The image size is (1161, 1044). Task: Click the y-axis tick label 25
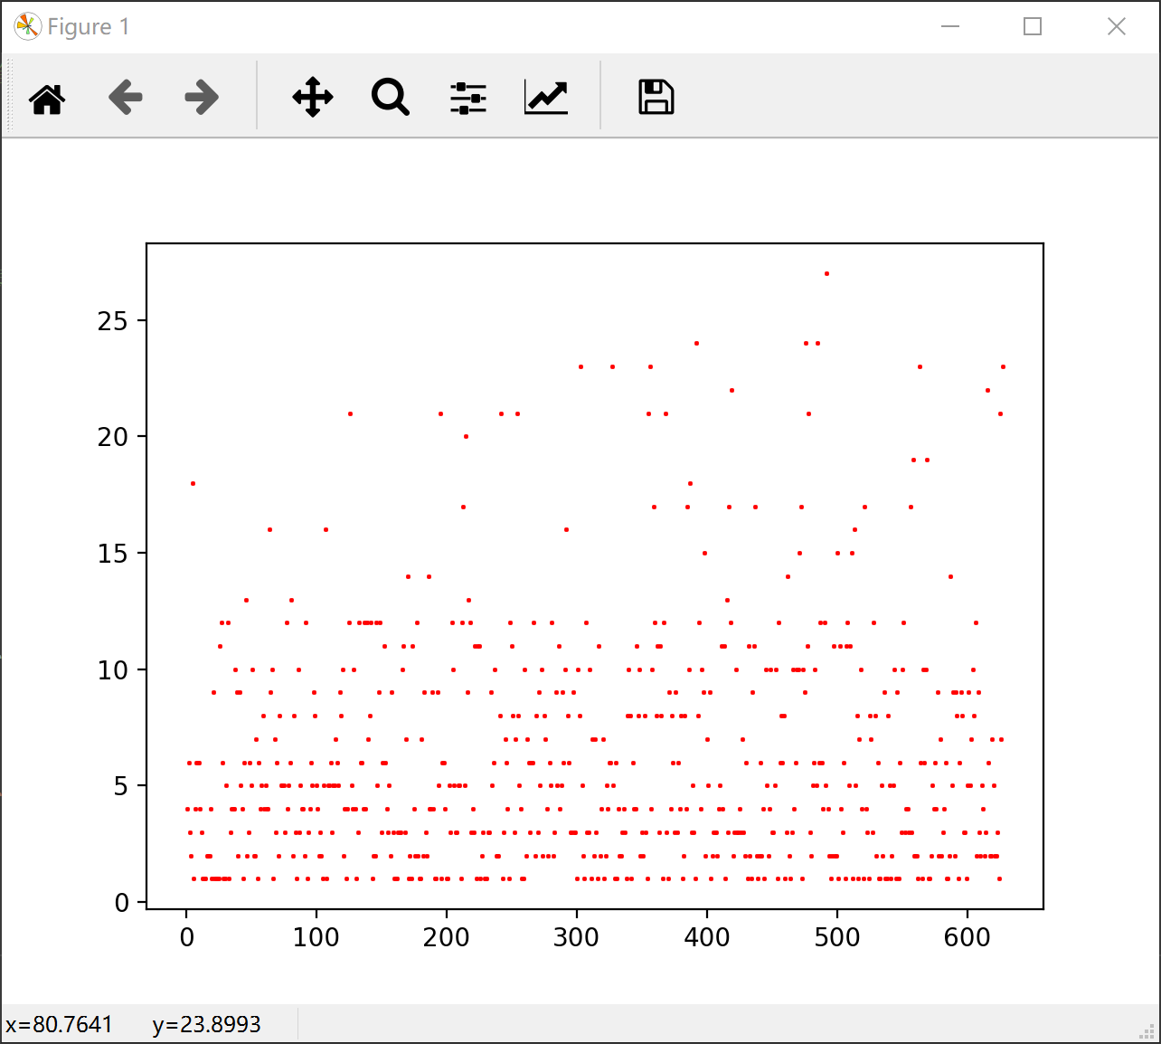point(112,320)
